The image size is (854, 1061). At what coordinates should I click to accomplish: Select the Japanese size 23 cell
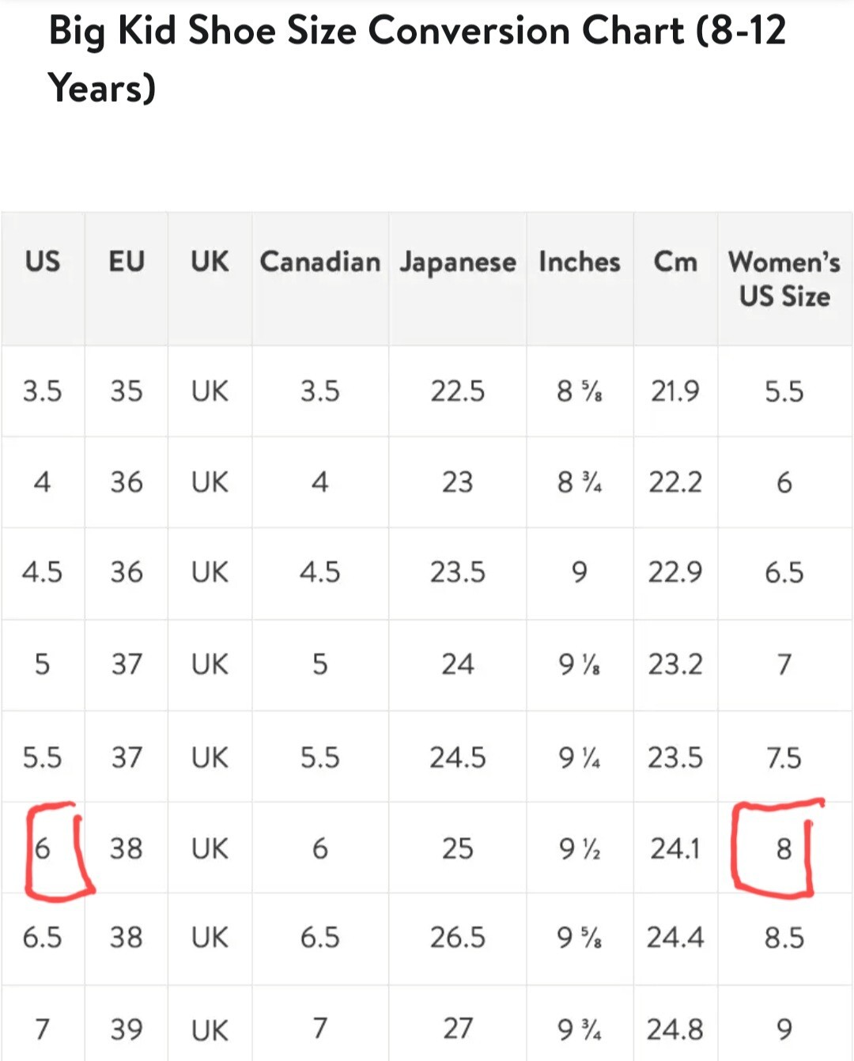pos(458,482)
